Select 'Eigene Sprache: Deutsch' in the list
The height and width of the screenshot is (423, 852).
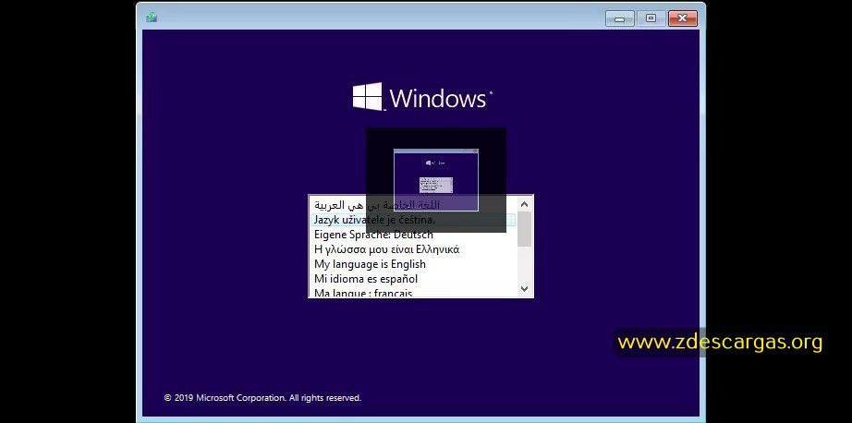click(413, 235)
